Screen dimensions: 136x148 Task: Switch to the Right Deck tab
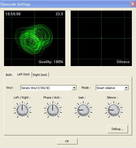tap(40, 75)
